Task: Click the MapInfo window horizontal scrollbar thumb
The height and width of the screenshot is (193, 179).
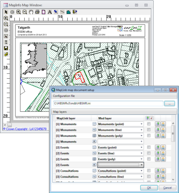Action: (x=10, y=125)
